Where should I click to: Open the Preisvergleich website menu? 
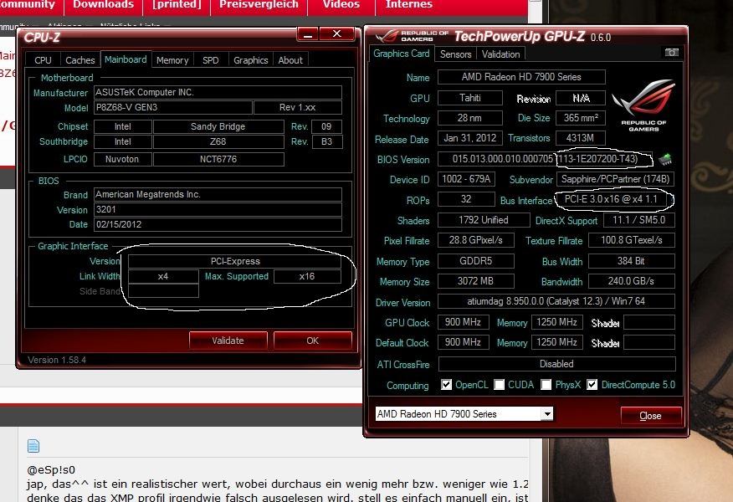[259, 5]
